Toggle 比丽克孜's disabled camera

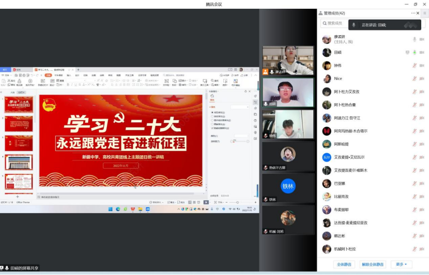click(x=422, y=197)
